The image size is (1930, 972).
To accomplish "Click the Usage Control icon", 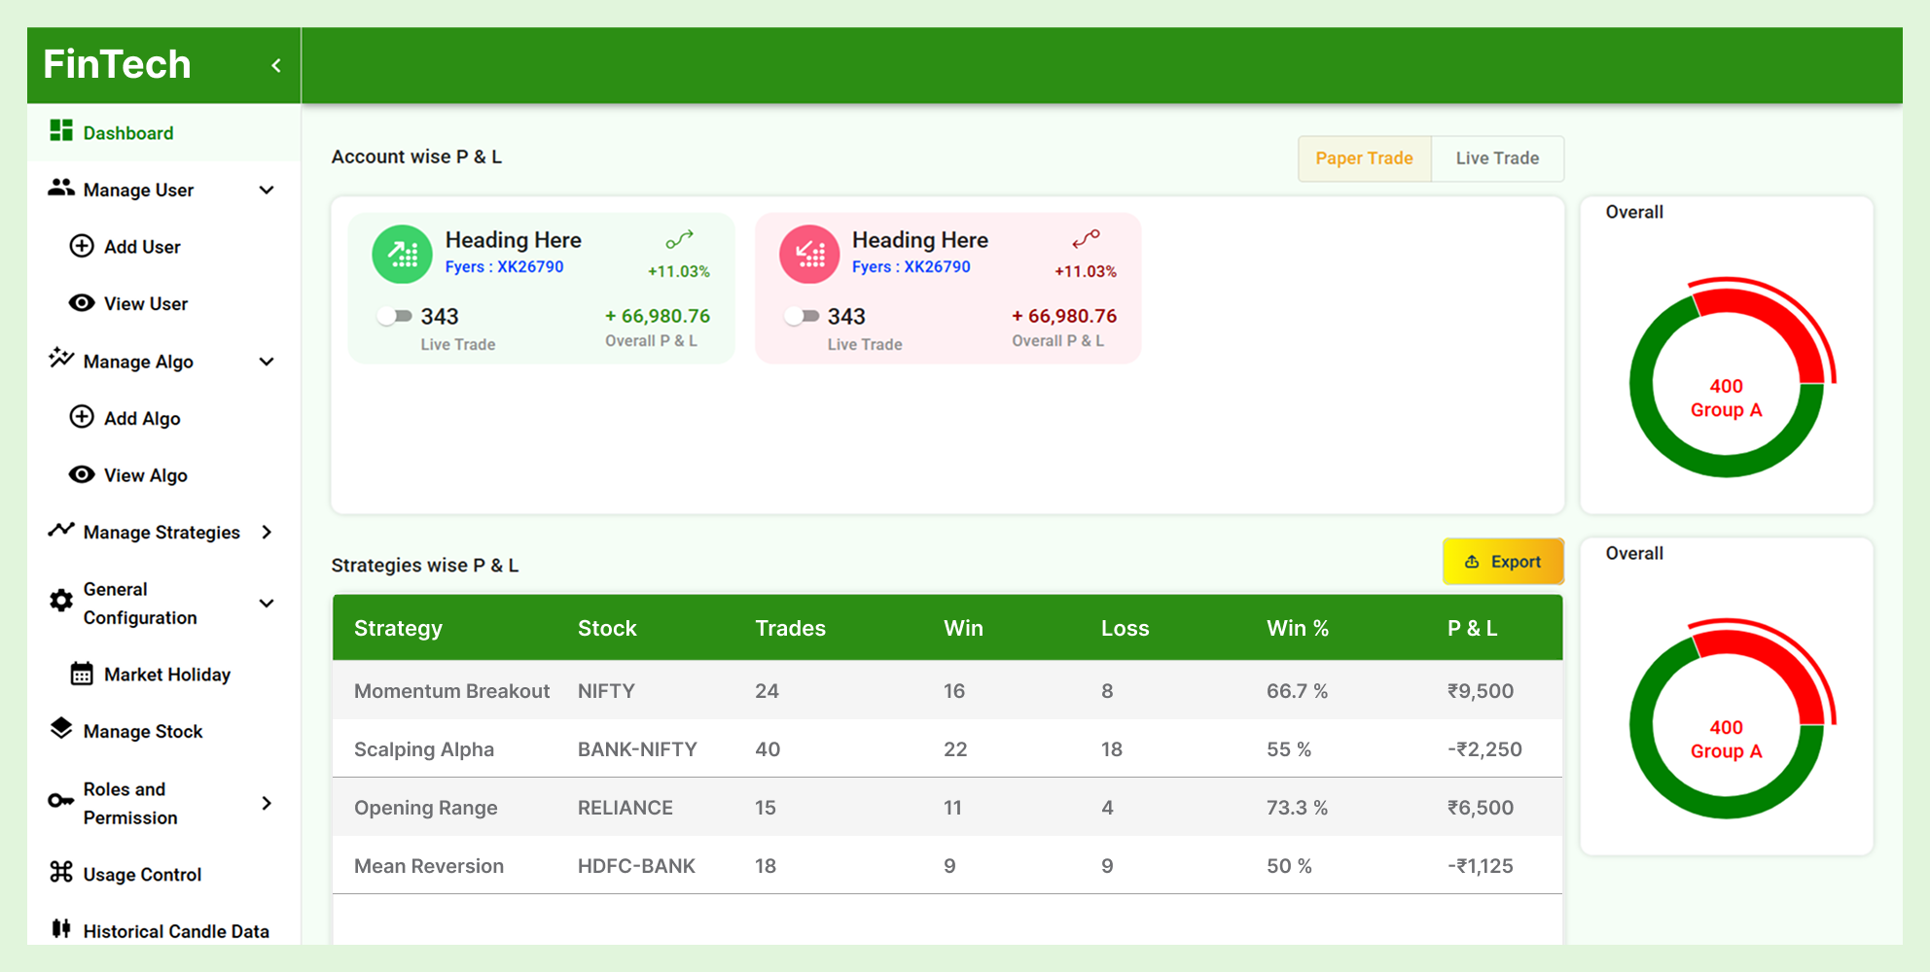I will pyautogui.click(x=59, y=873).
